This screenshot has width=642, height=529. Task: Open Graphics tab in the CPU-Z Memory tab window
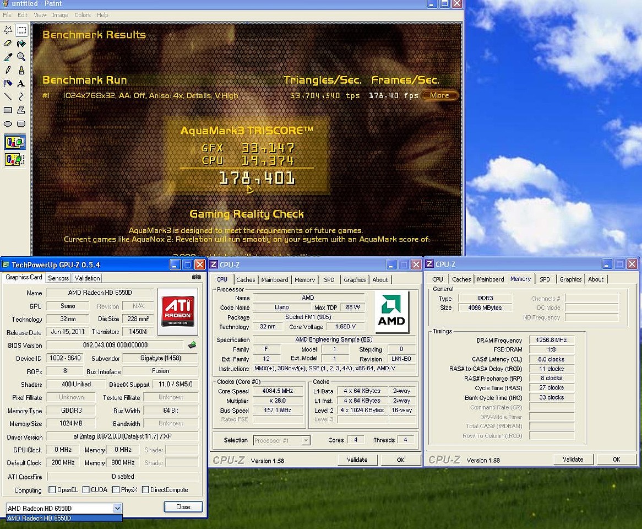pos(570,279)
